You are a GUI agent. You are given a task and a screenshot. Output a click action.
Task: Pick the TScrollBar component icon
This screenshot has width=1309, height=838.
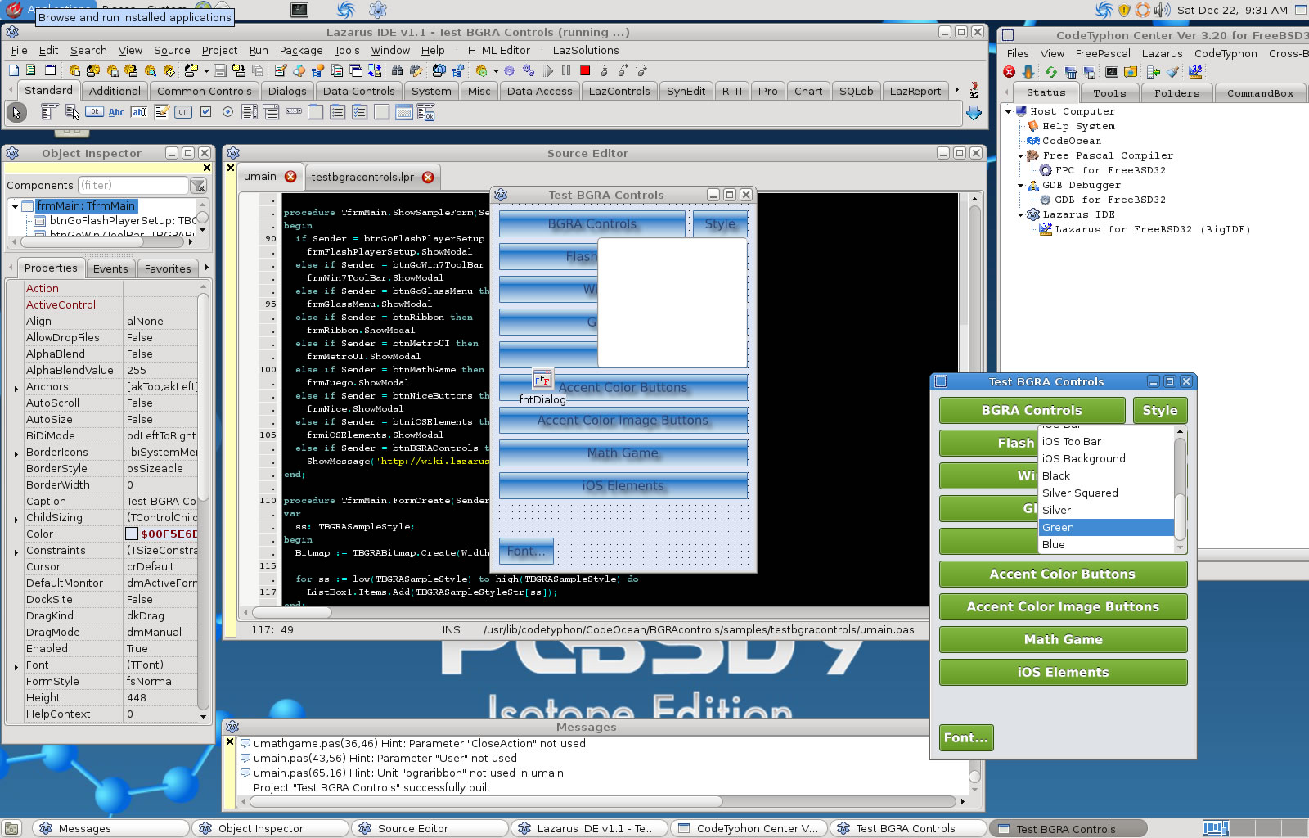294,111
